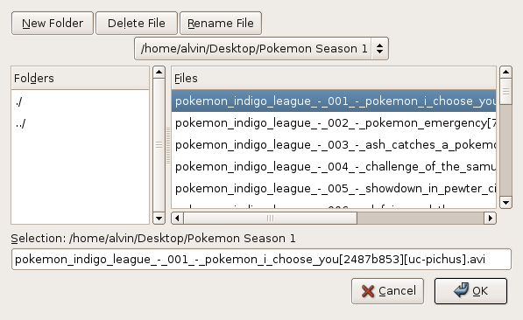Open the directory path dropdown
Screen dimensions: 523x320
(x=261, y=49)
